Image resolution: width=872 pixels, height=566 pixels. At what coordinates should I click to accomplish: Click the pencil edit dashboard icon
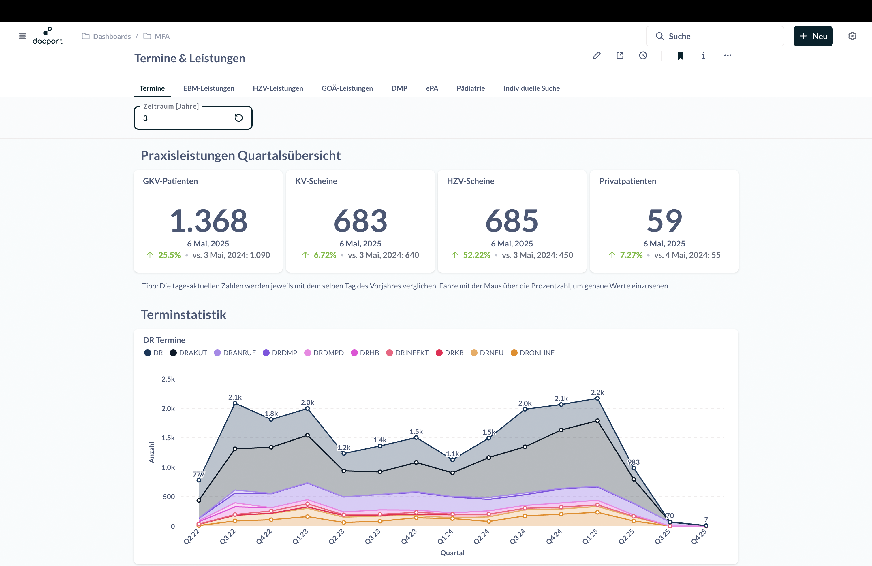(597, 56)
